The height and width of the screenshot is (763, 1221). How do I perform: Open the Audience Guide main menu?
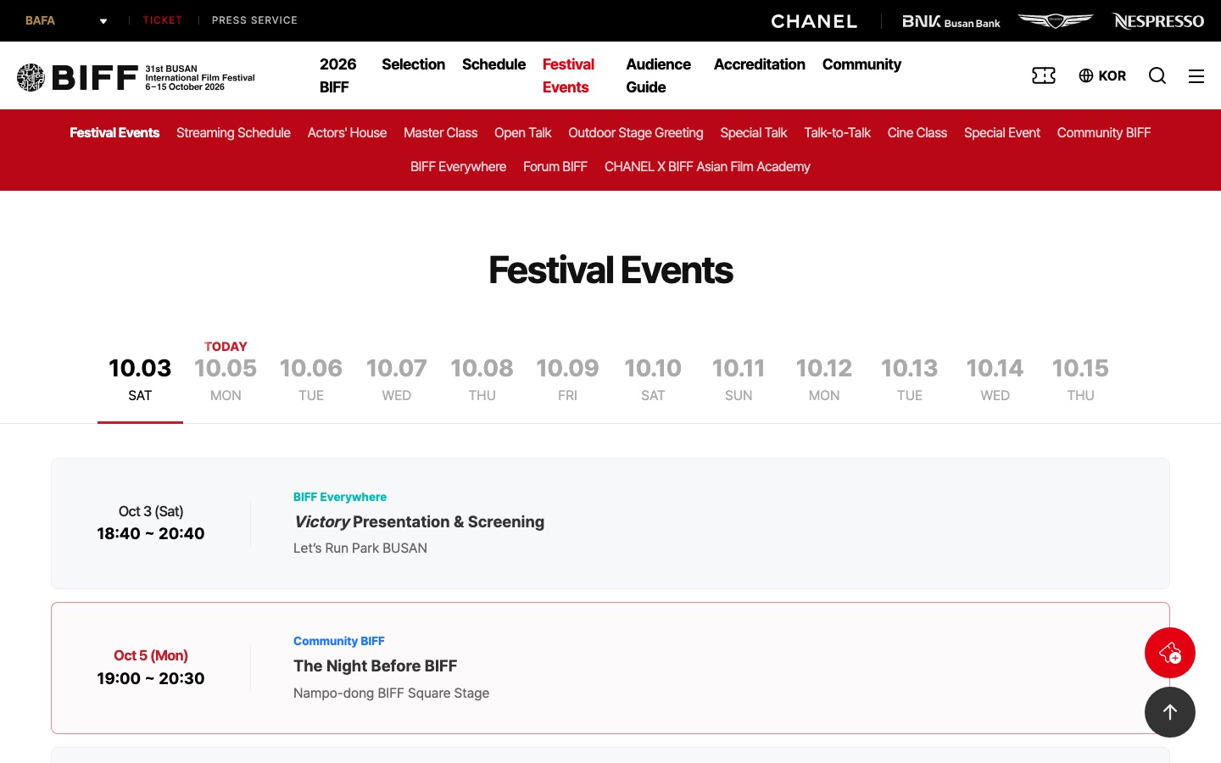pos(659,75)
